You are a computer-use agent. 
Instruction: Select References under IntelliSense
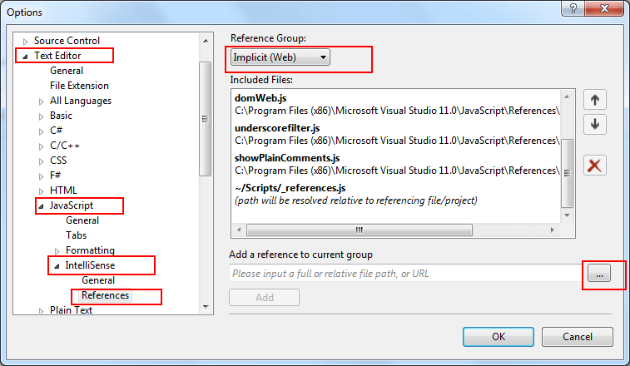105,295
